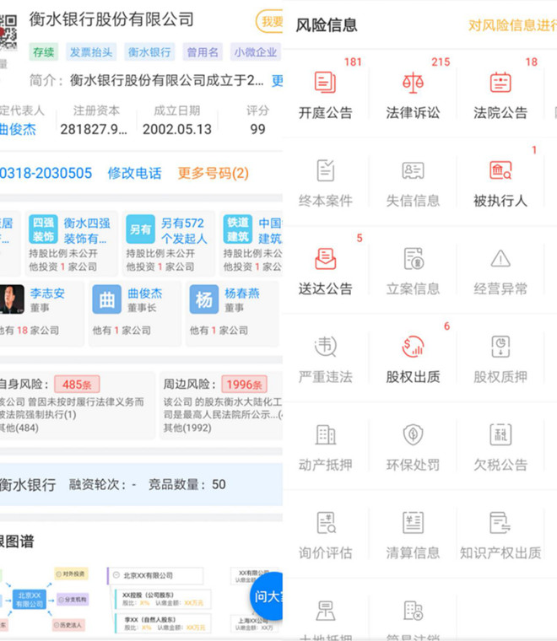This screenshot has height=641, width=557.
Task: Open the 询价评估 icon
Action: pyautogui.click(x=326, y=523)
